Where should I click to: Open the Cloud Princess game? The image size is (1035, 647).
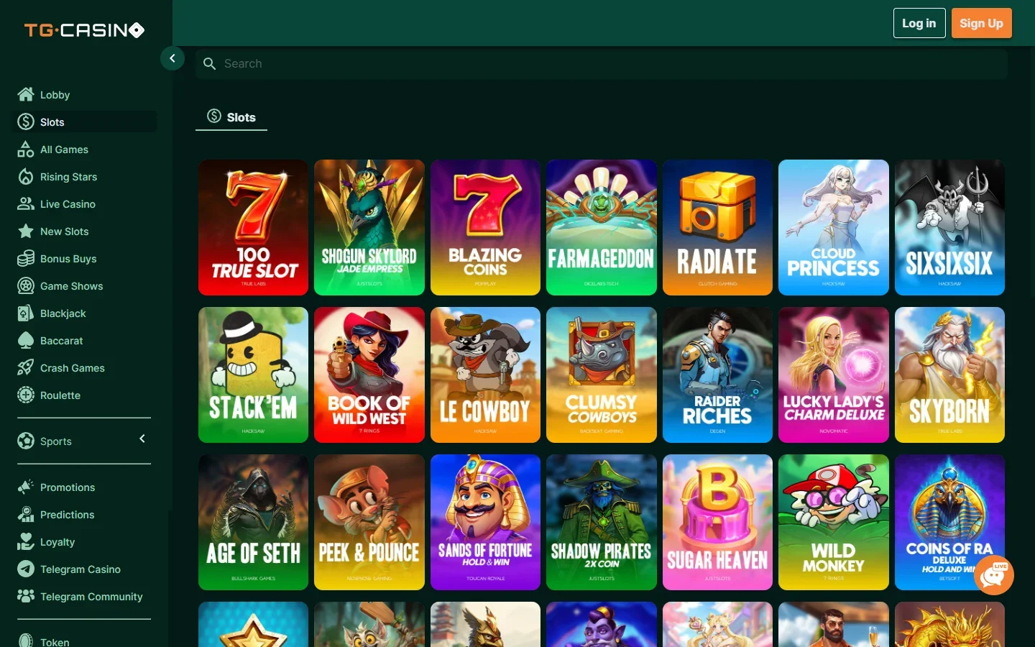coord(834,227)
